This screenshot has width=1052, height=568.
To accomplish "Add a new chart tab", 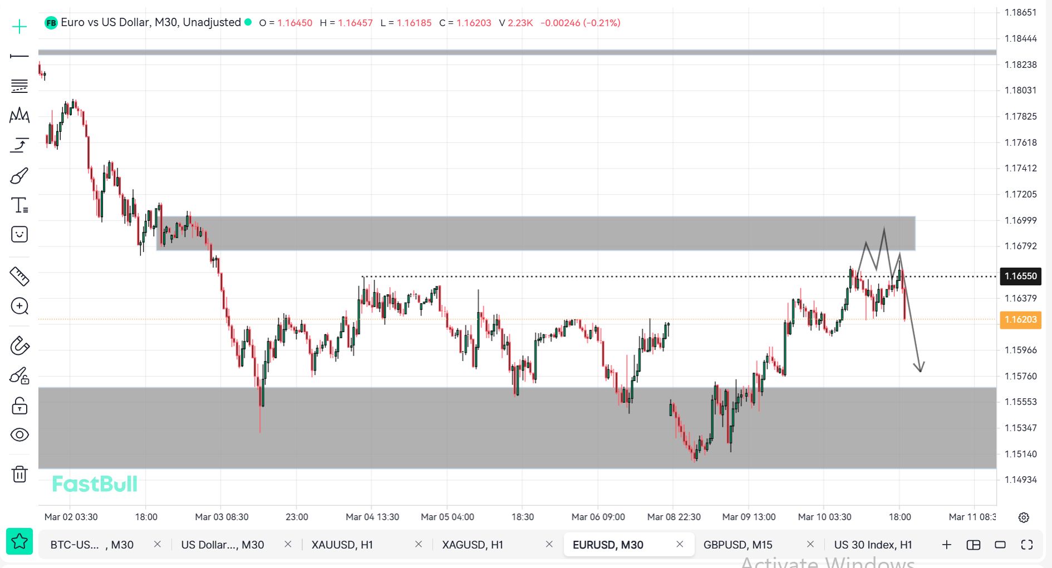I will 946,545.
